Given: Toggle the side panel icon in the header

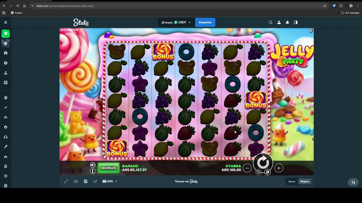Looking at the screenshot, I should pos(296,22).
